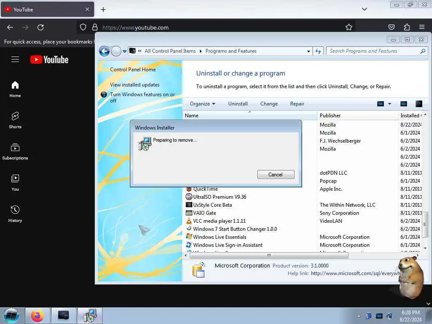Refresh the Programs and Features list
The height and width of the screenshot is (324, 432).
click(x=318, y=51)
